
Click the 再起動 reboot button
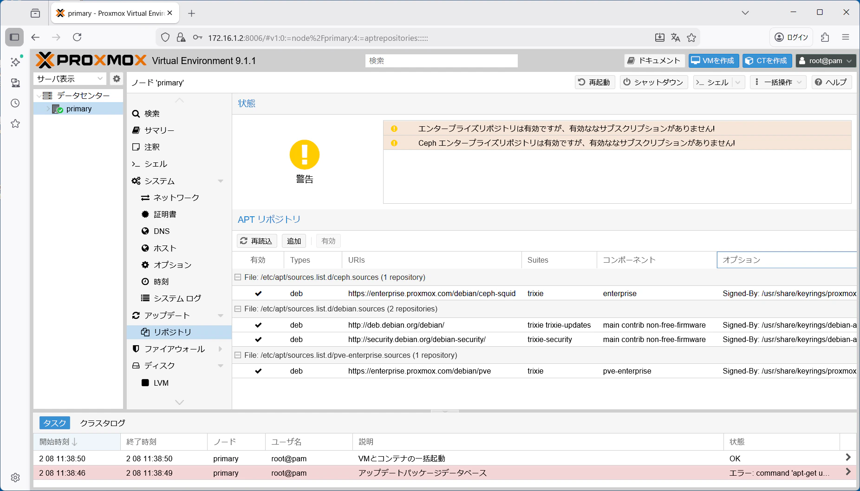(x=595, y=82)
